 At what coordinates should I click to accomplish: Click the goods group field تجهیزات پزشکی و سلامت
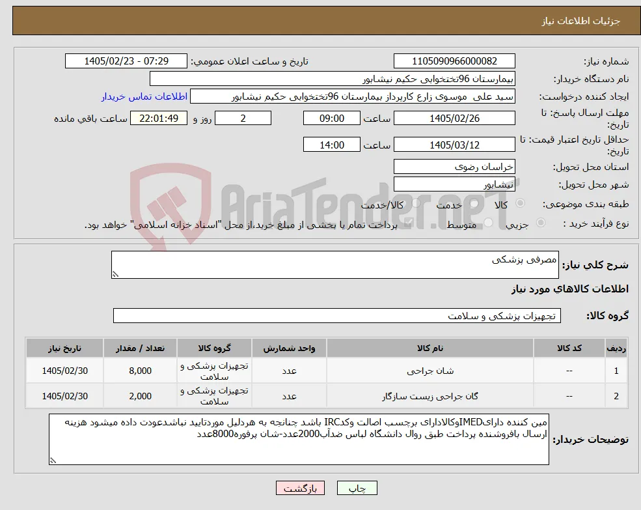click(337, 316)
